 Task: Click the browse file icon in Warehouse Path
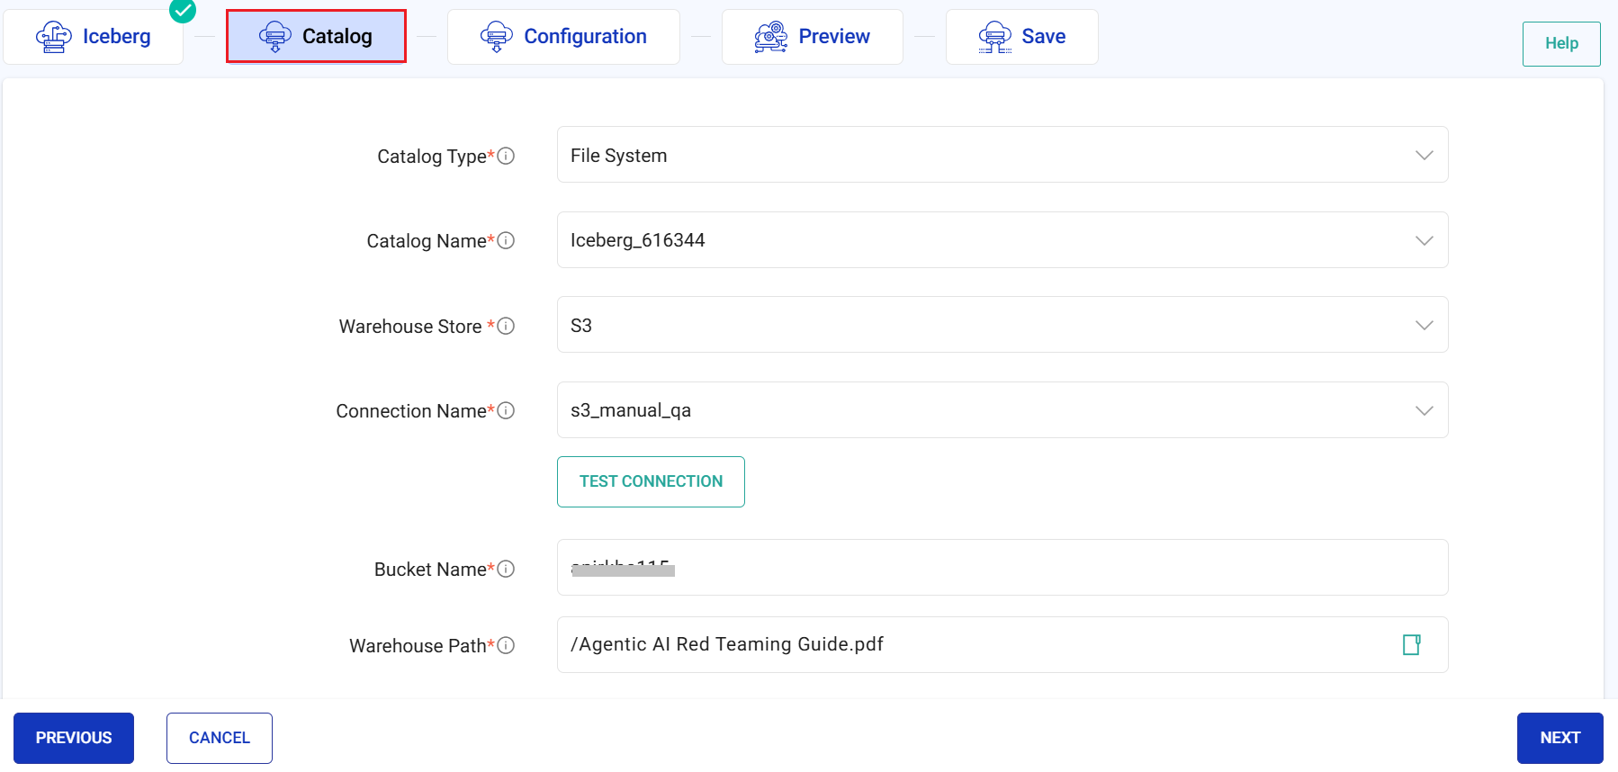tap(1411, 644)
